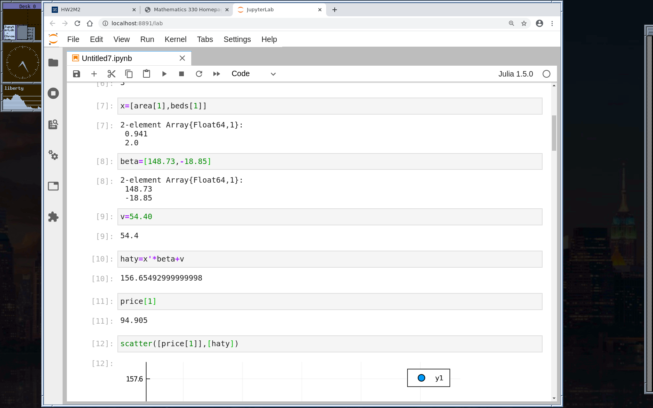
Task: Open the File Browser sidebar panel
Action: pos(53,63)
